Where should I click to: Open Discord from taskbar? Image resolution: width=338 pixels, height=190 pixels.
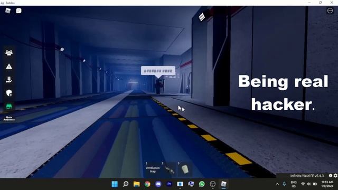(158, 184)
